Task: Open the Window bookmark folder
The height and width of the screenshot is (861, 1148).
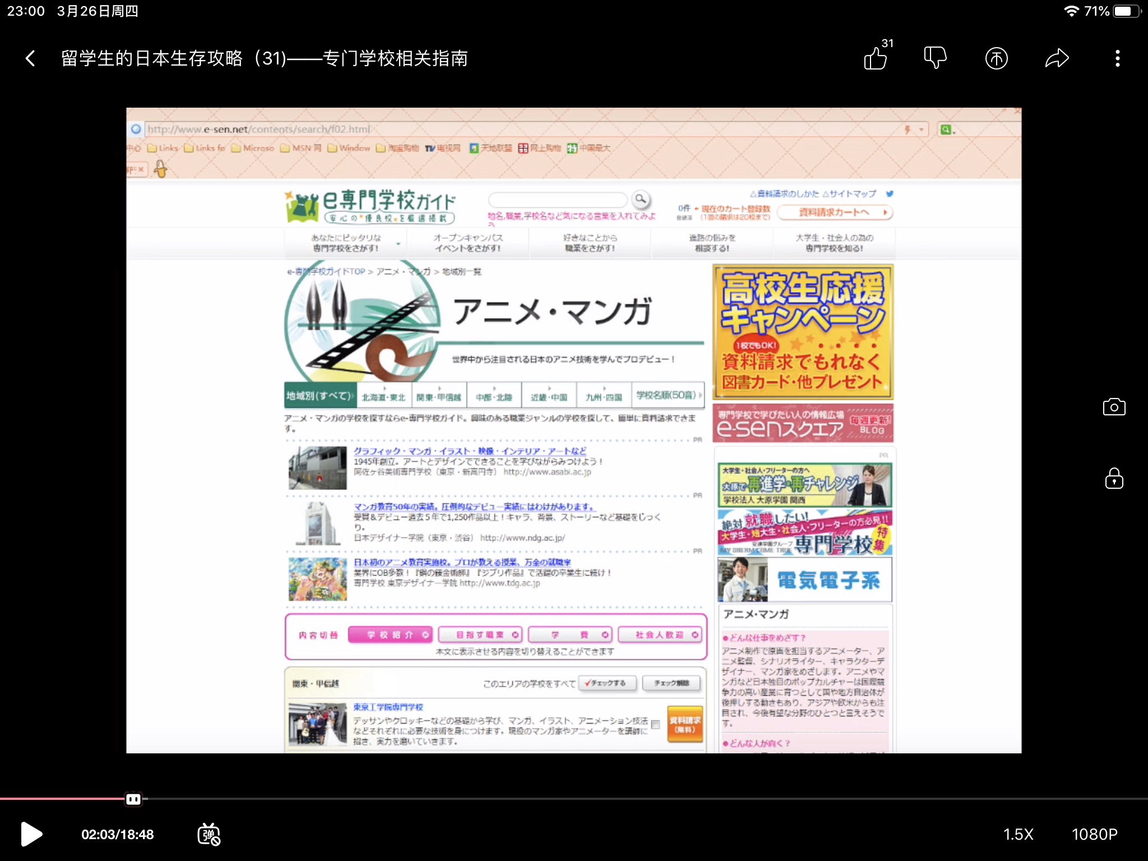Action: pos(349,148)
